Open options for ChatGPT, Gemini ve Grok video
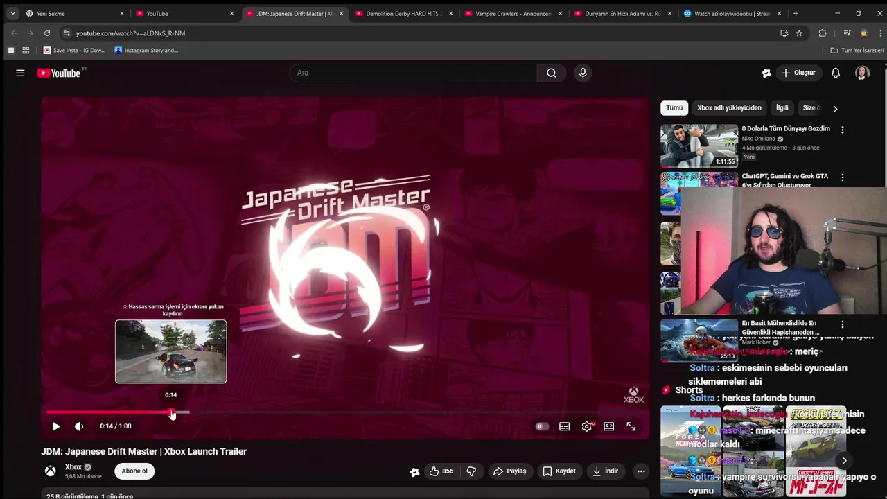This screenshot has width=887, height=499. click(x=843, y=177)
